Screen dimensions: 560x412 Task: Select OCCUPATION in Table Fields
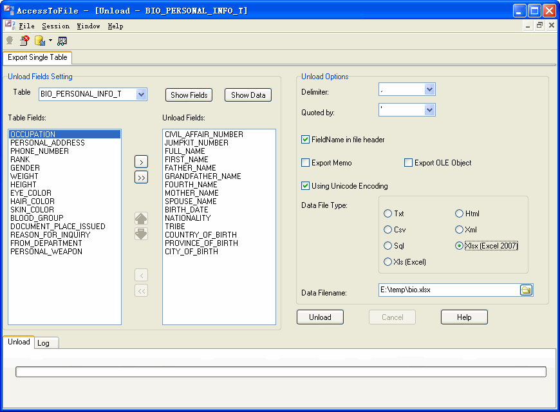click(x=64, y=135)
